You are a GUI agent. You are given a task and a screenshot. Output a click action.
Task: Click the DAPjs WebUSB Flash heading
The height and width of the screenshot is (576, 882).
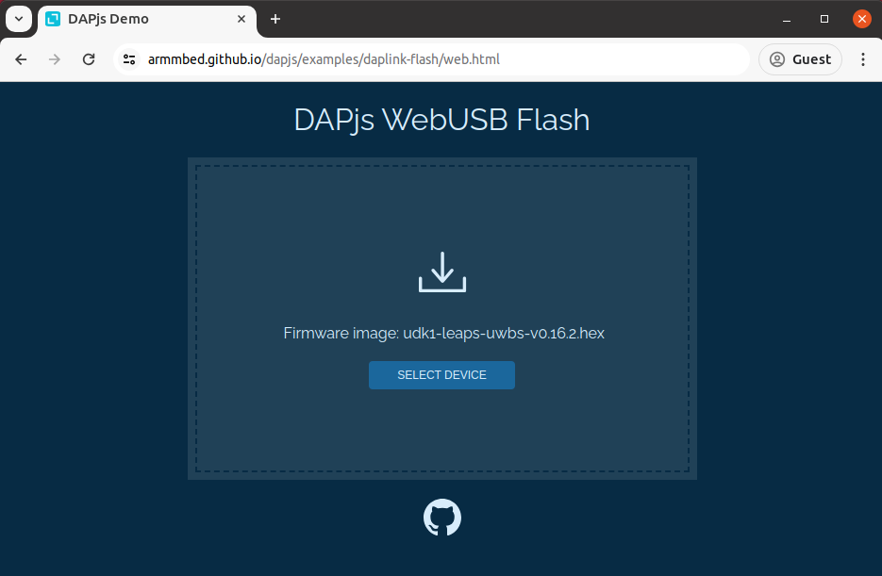click(441, 120)
